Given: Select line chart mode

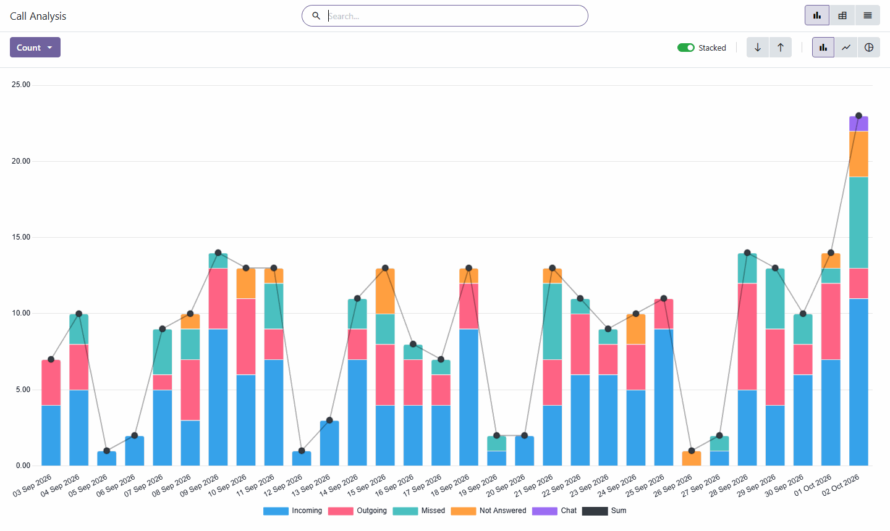Looking at the screenshot, I should point(846,48).
